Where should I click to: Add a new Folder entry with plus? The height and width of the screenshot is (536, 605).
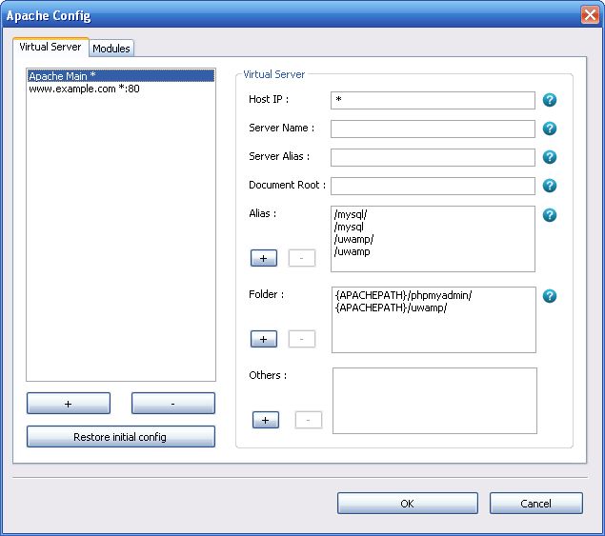[x=264, y=339]
